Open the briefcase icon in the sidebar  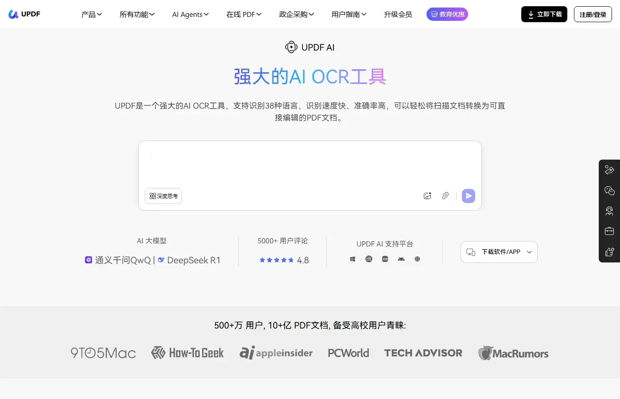pyautogui.click(x=609, y=231)
